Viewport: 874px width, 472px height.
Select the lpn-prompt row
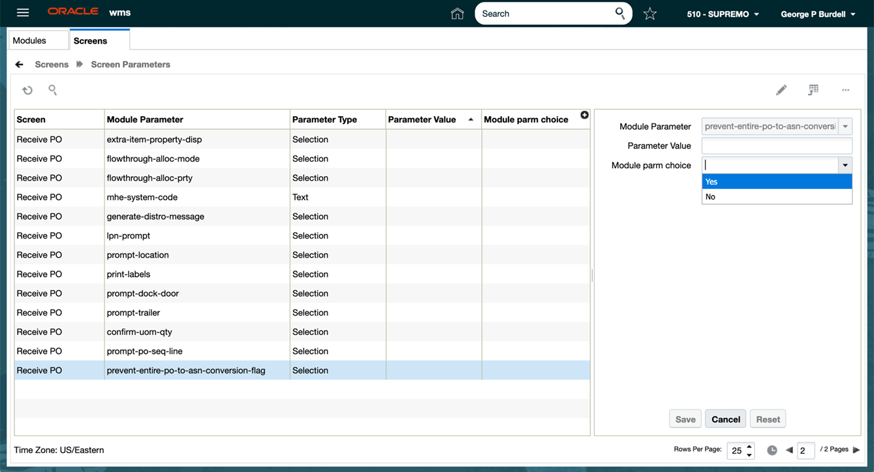point(302,235)
